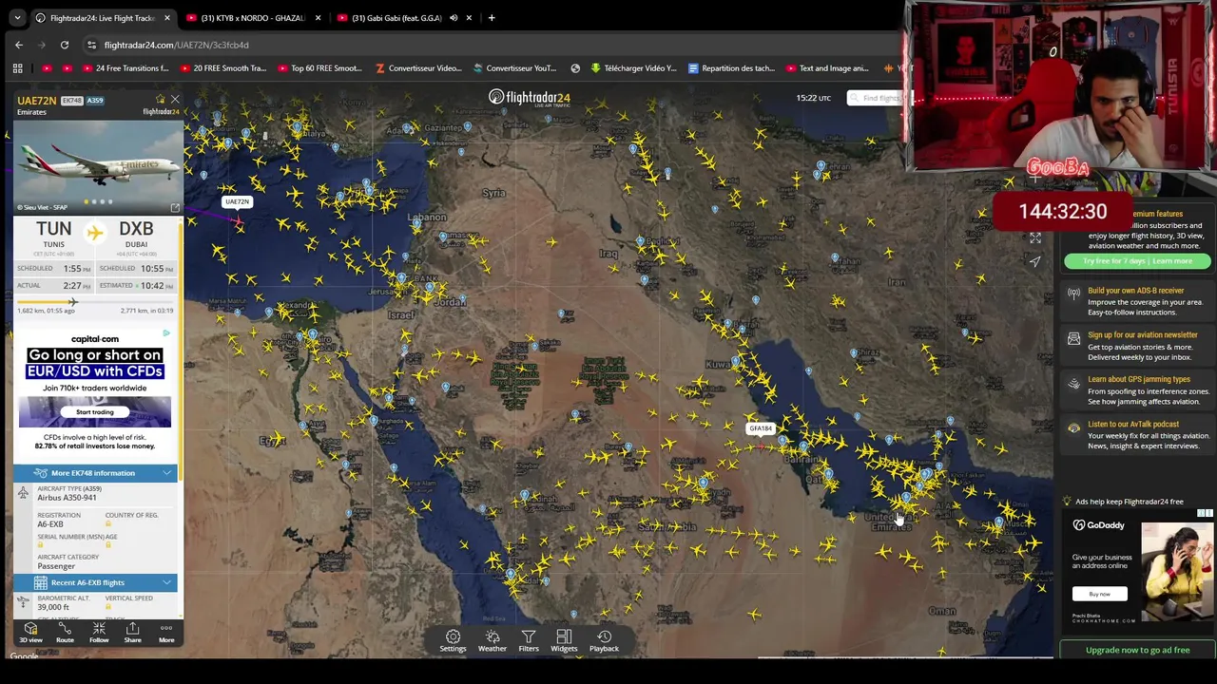1217x684 pixels.
Task: Open map Settings
Action: [x=453, y=641]
